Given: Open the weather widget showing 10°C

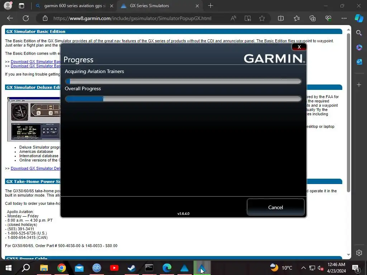Looking at the screenshot, I should 280,268.
